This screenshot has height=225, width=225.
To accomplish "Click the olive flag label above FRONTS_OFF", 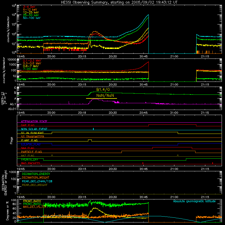I will (x=28, y=156).
